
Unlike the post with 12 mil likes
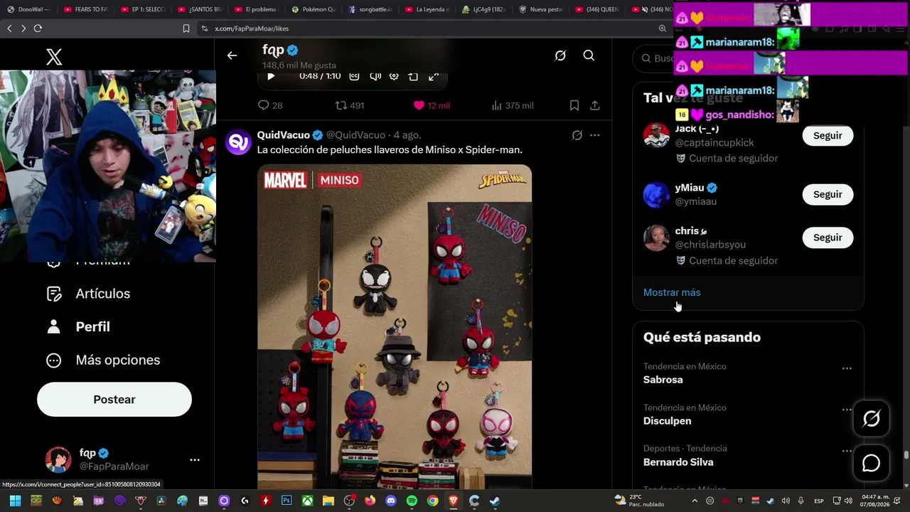(x=432, y=105)
